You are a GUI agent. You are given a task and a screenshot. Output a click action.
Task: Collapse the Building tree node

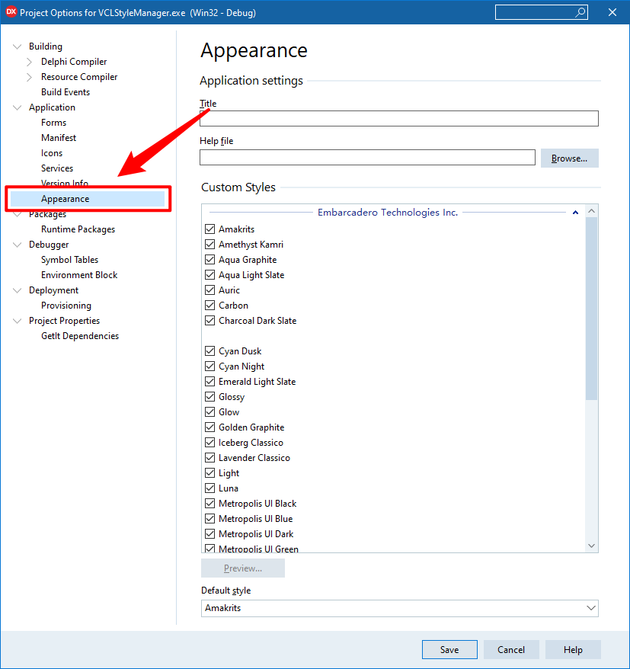(x=17, y=46)
